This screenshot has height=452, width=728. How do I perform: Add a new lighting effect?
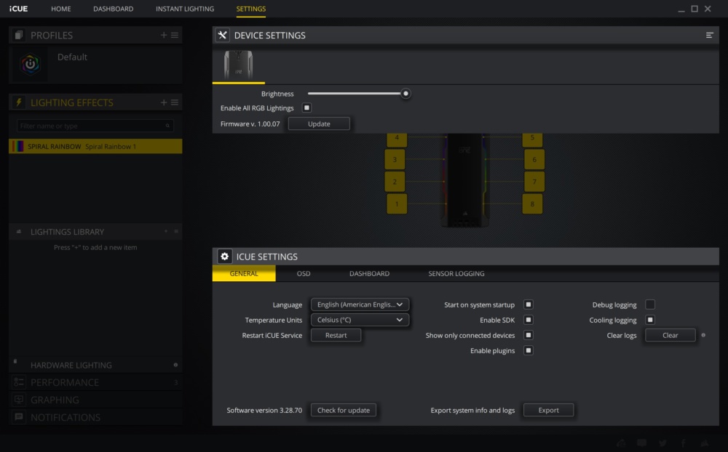163,102
